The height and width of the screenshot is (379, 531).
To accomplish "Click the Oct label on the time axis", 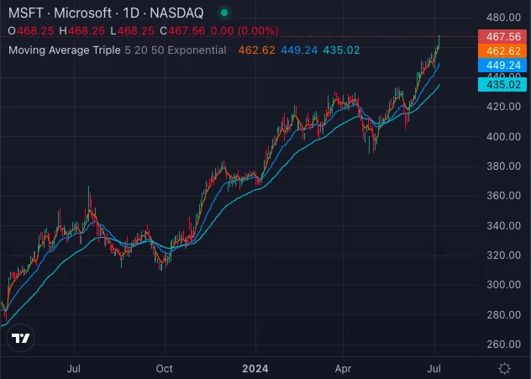I will (x=164, y=368).
